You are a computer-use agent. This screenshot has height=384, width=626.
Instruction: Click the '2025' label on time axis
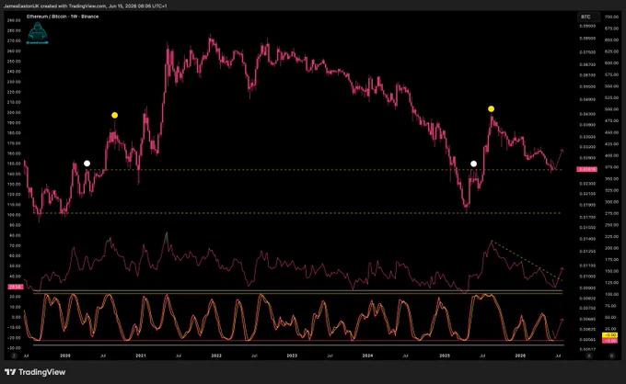click(445, 356)
